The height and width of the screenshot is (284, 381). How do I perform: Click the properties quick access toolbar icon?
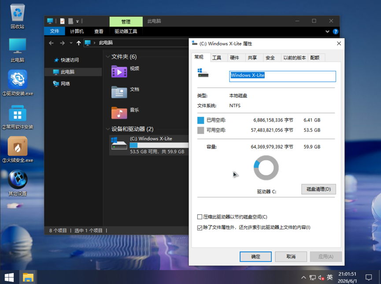[63, 21]
